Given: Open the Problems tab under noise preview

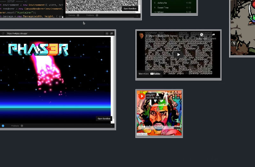Looking at the screenshot, I should point(90,15).
